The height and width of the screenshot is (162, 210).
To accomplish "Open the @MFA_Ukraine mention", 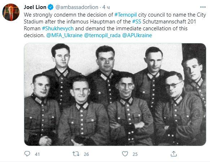I will coord(64,35).
